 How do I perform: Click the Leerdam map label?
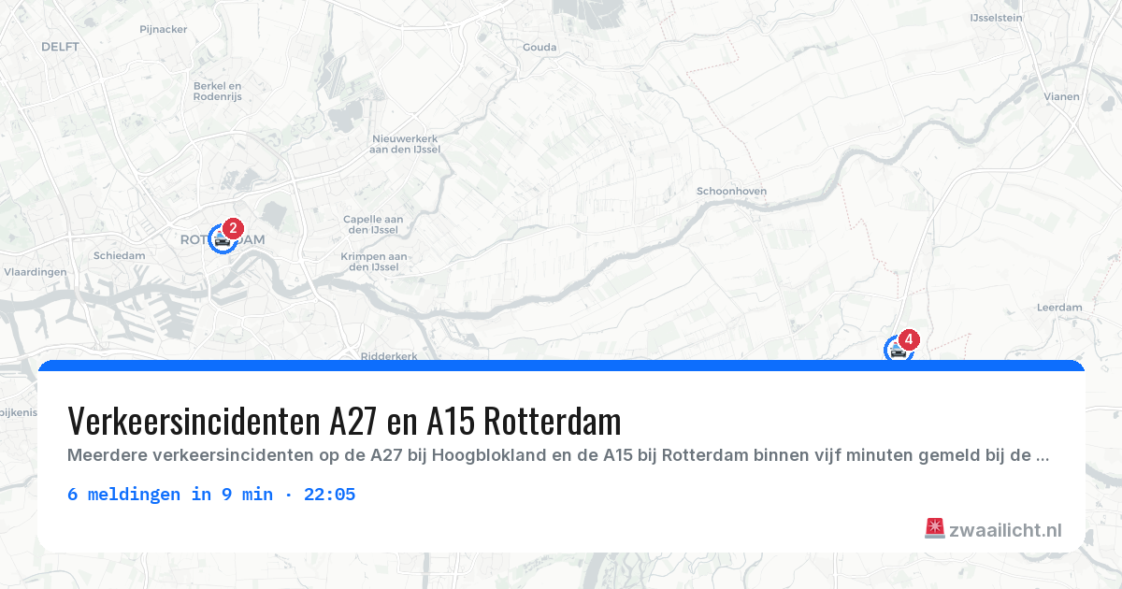click(1059, 307)
